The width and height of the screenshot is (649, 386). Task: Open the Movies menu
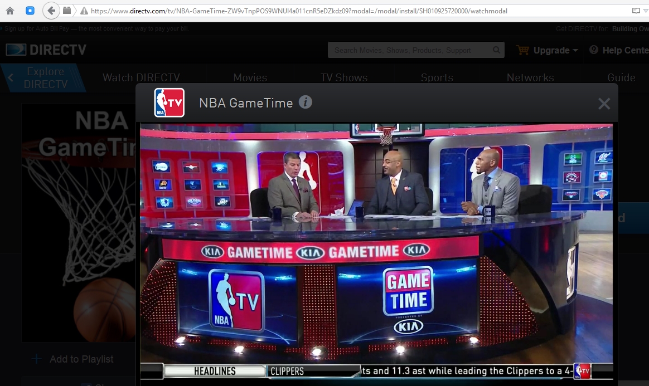coord(250,77)
